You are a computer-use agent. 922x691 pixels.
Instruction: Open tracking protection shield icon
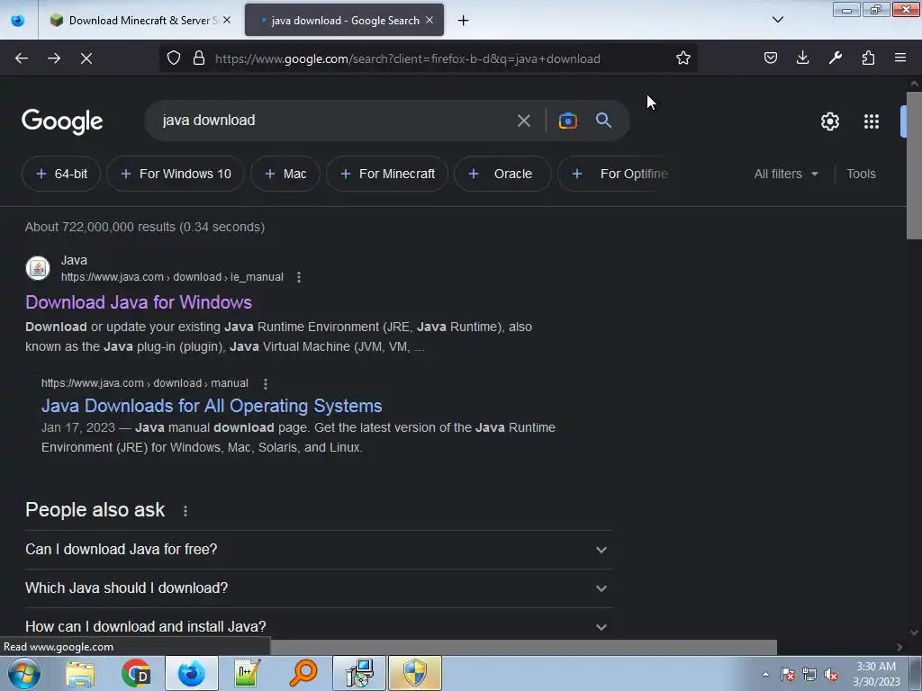174,58
